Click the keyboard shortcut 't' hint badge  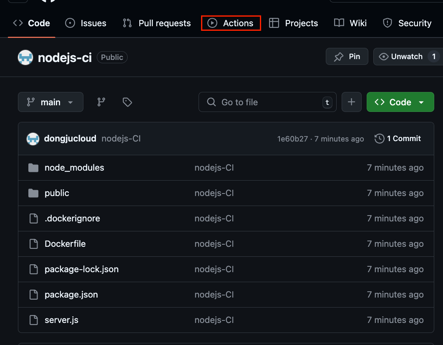[327, 102]
